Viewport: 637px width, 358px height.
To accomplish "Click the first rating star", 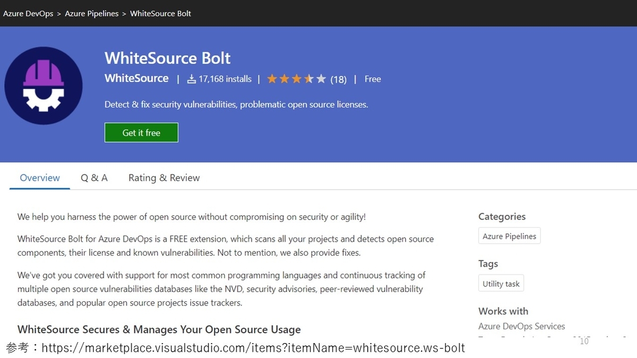I will [272, 79].
